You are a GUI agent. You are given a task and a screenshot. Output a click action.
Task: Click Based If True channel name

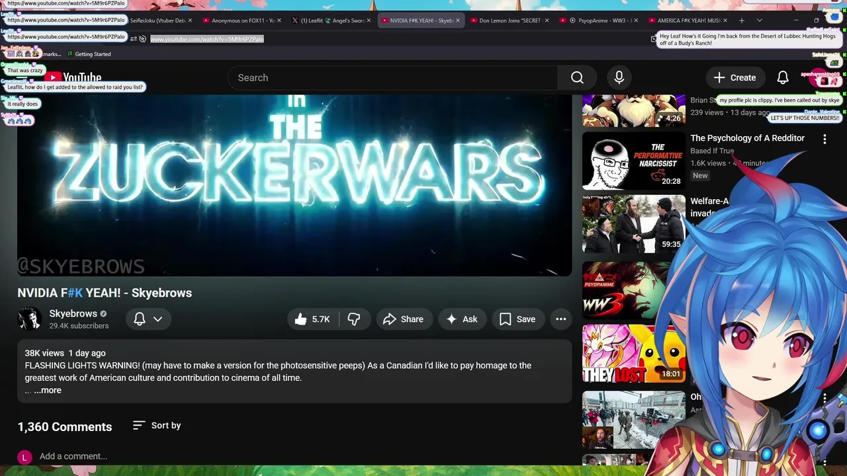(712, 151)
